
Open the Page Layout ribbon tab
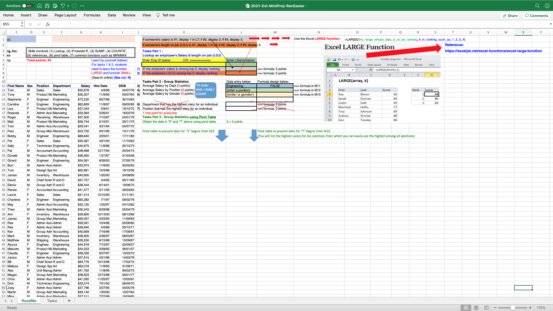tap(65, 15)
